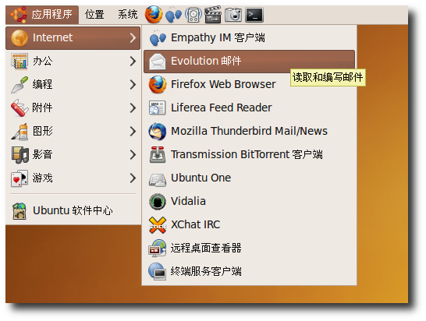The height and width of the screenshot is (321, 426).
Task: Select the 编程 category
Action: coord(73,85)
